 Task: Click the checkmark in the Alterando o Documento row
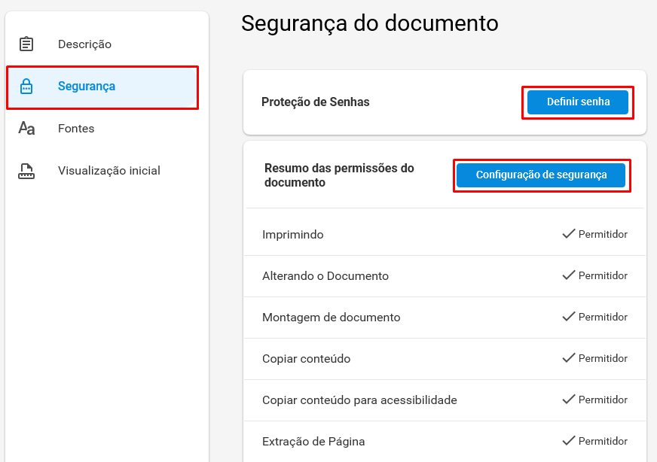(x=569, y=275)
